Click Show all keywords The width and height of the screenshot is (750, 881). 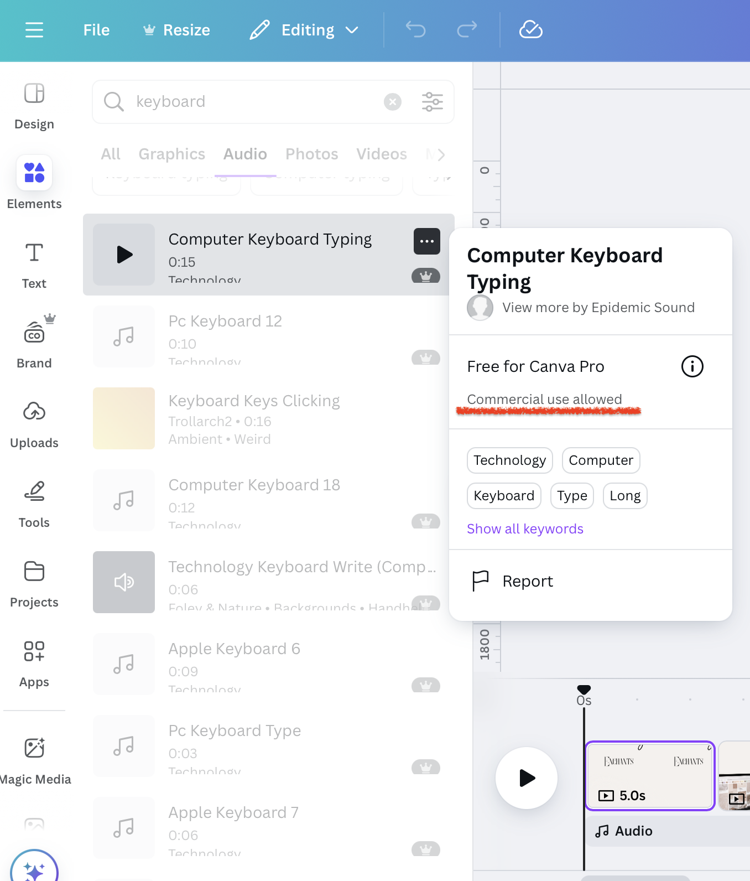tap(525, 529)
